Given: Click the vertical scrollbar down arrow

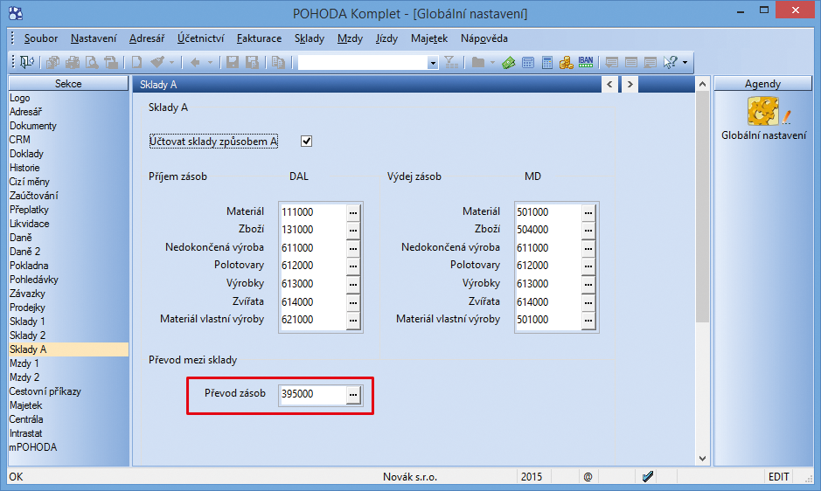Looking at the screenshot, I should pyautogui.click(x=703, y=459).
